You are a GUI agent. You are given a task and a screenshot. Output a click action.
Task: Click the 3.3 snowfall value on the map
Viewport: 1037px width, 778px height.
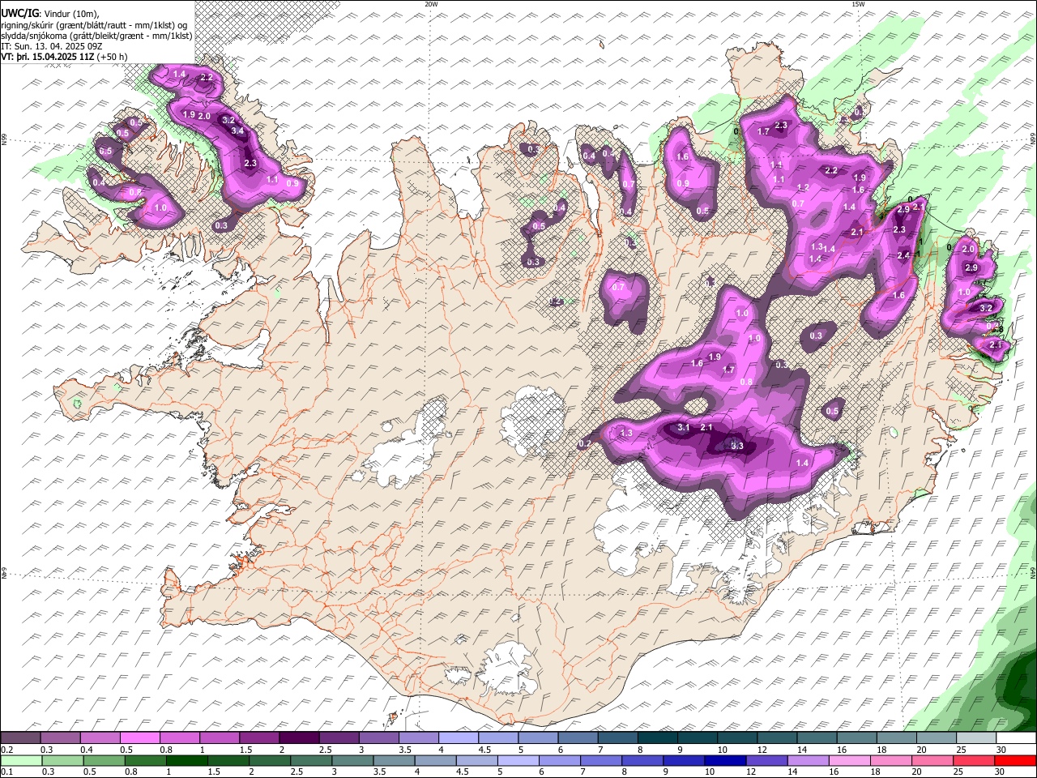tap(736, 446)
